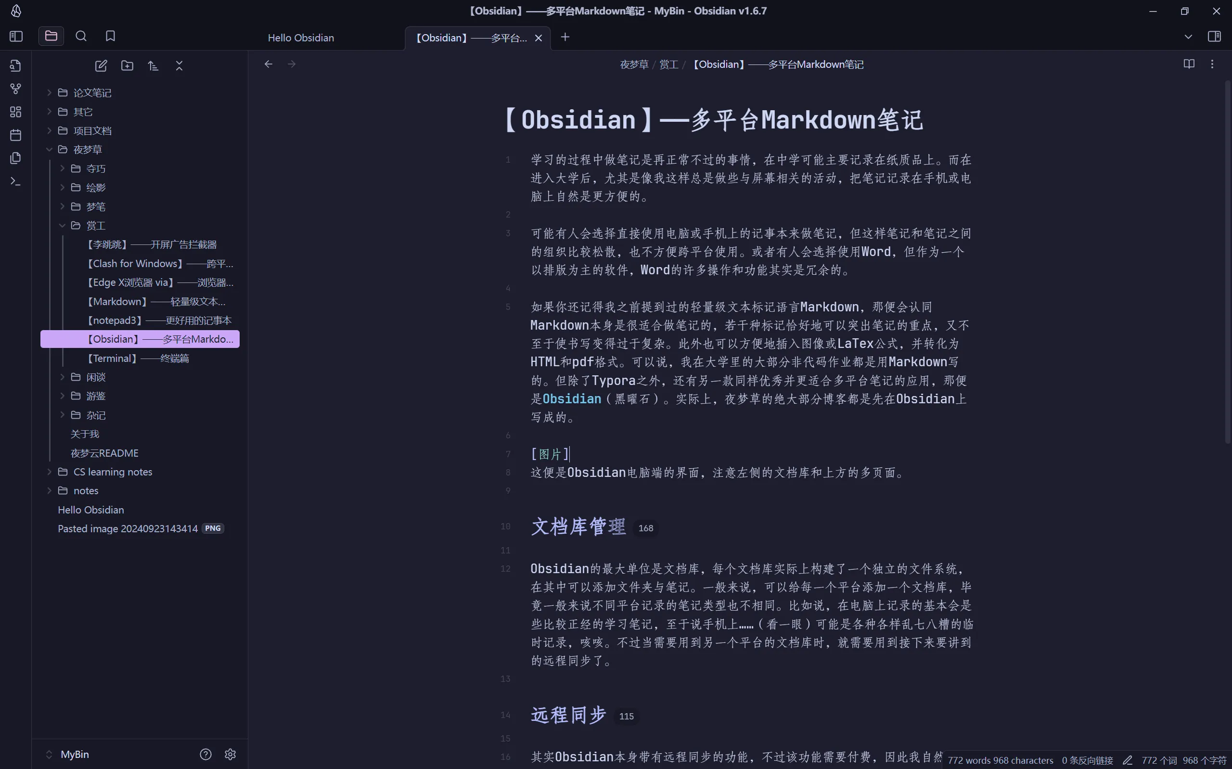Click the new tab plus icon

(x=565, y=37)
